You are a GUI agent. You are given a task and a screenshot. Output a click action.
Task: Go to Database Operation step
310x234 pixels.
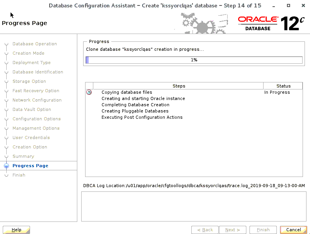(34, 44)
